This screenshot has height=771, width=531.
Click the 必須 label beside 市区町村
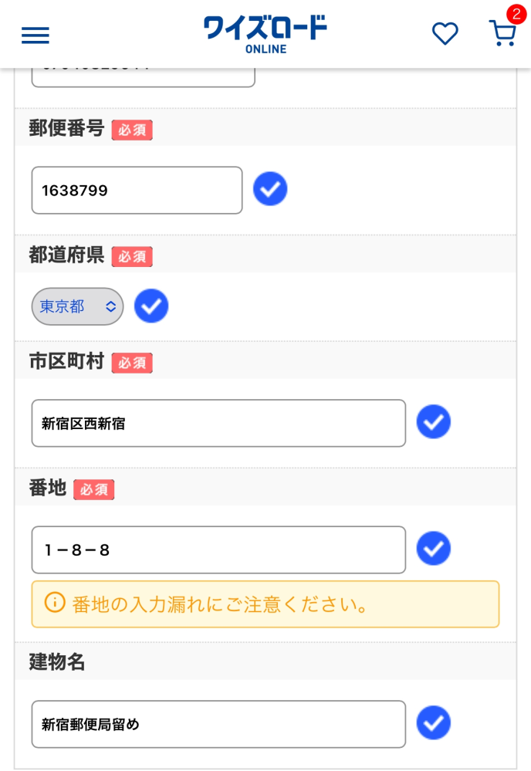pyautogui.click(x=132, y=363)
